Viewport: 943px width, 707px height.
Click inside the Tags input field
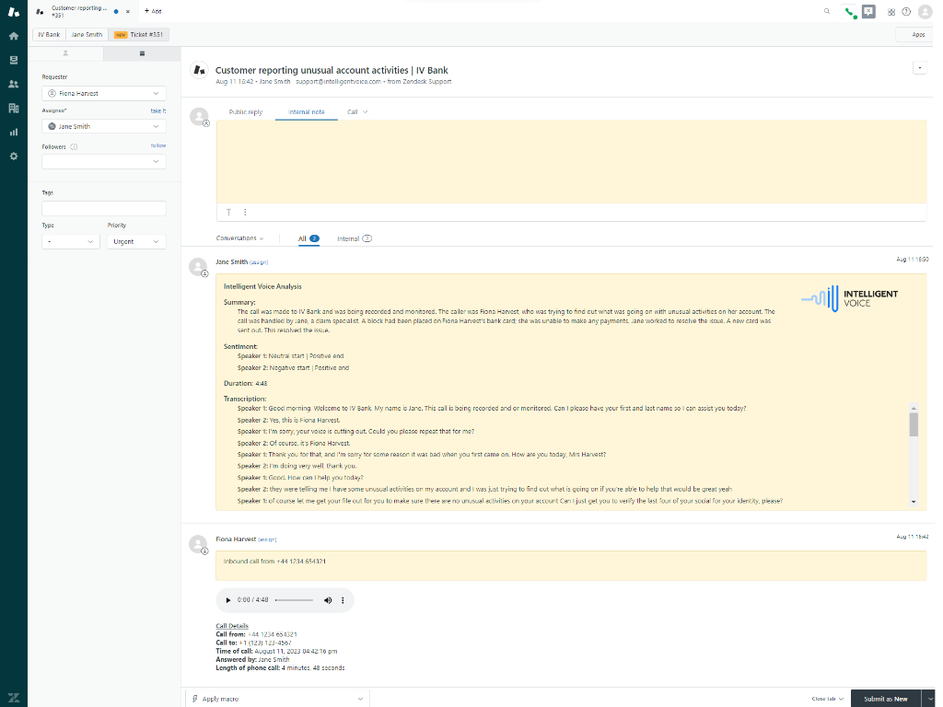pos(103,208)
